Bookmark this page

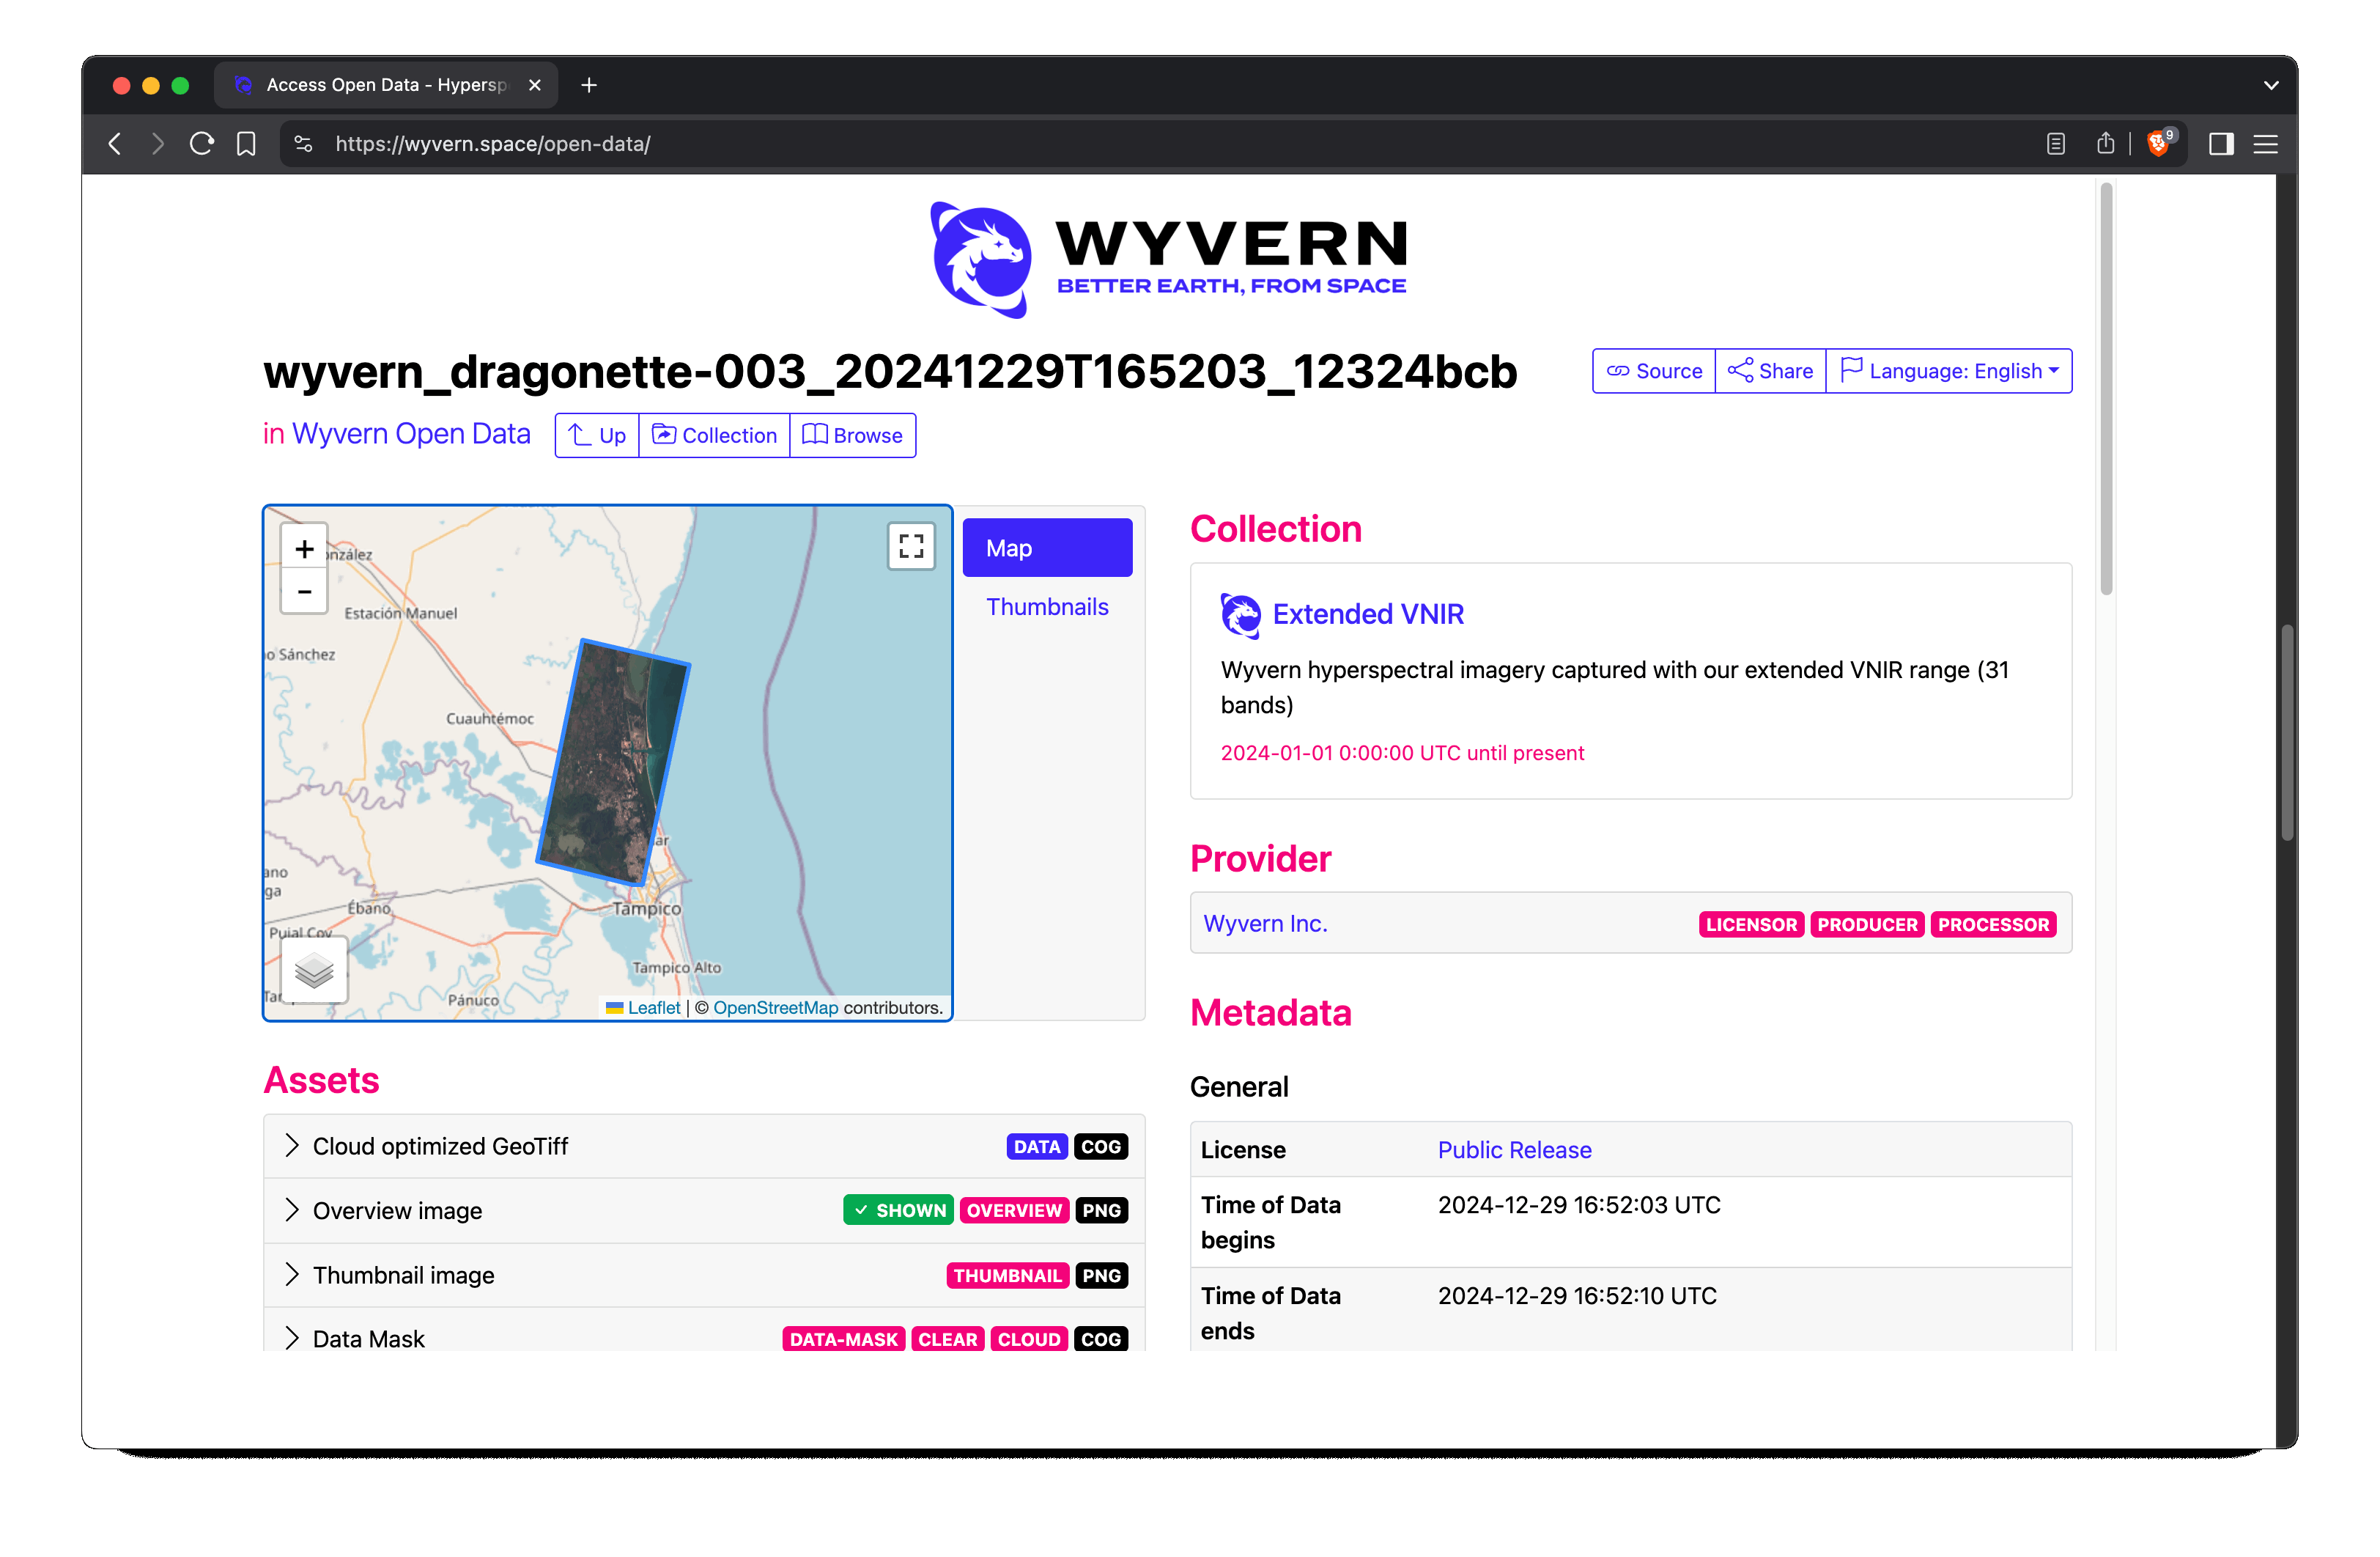point(246,144)
